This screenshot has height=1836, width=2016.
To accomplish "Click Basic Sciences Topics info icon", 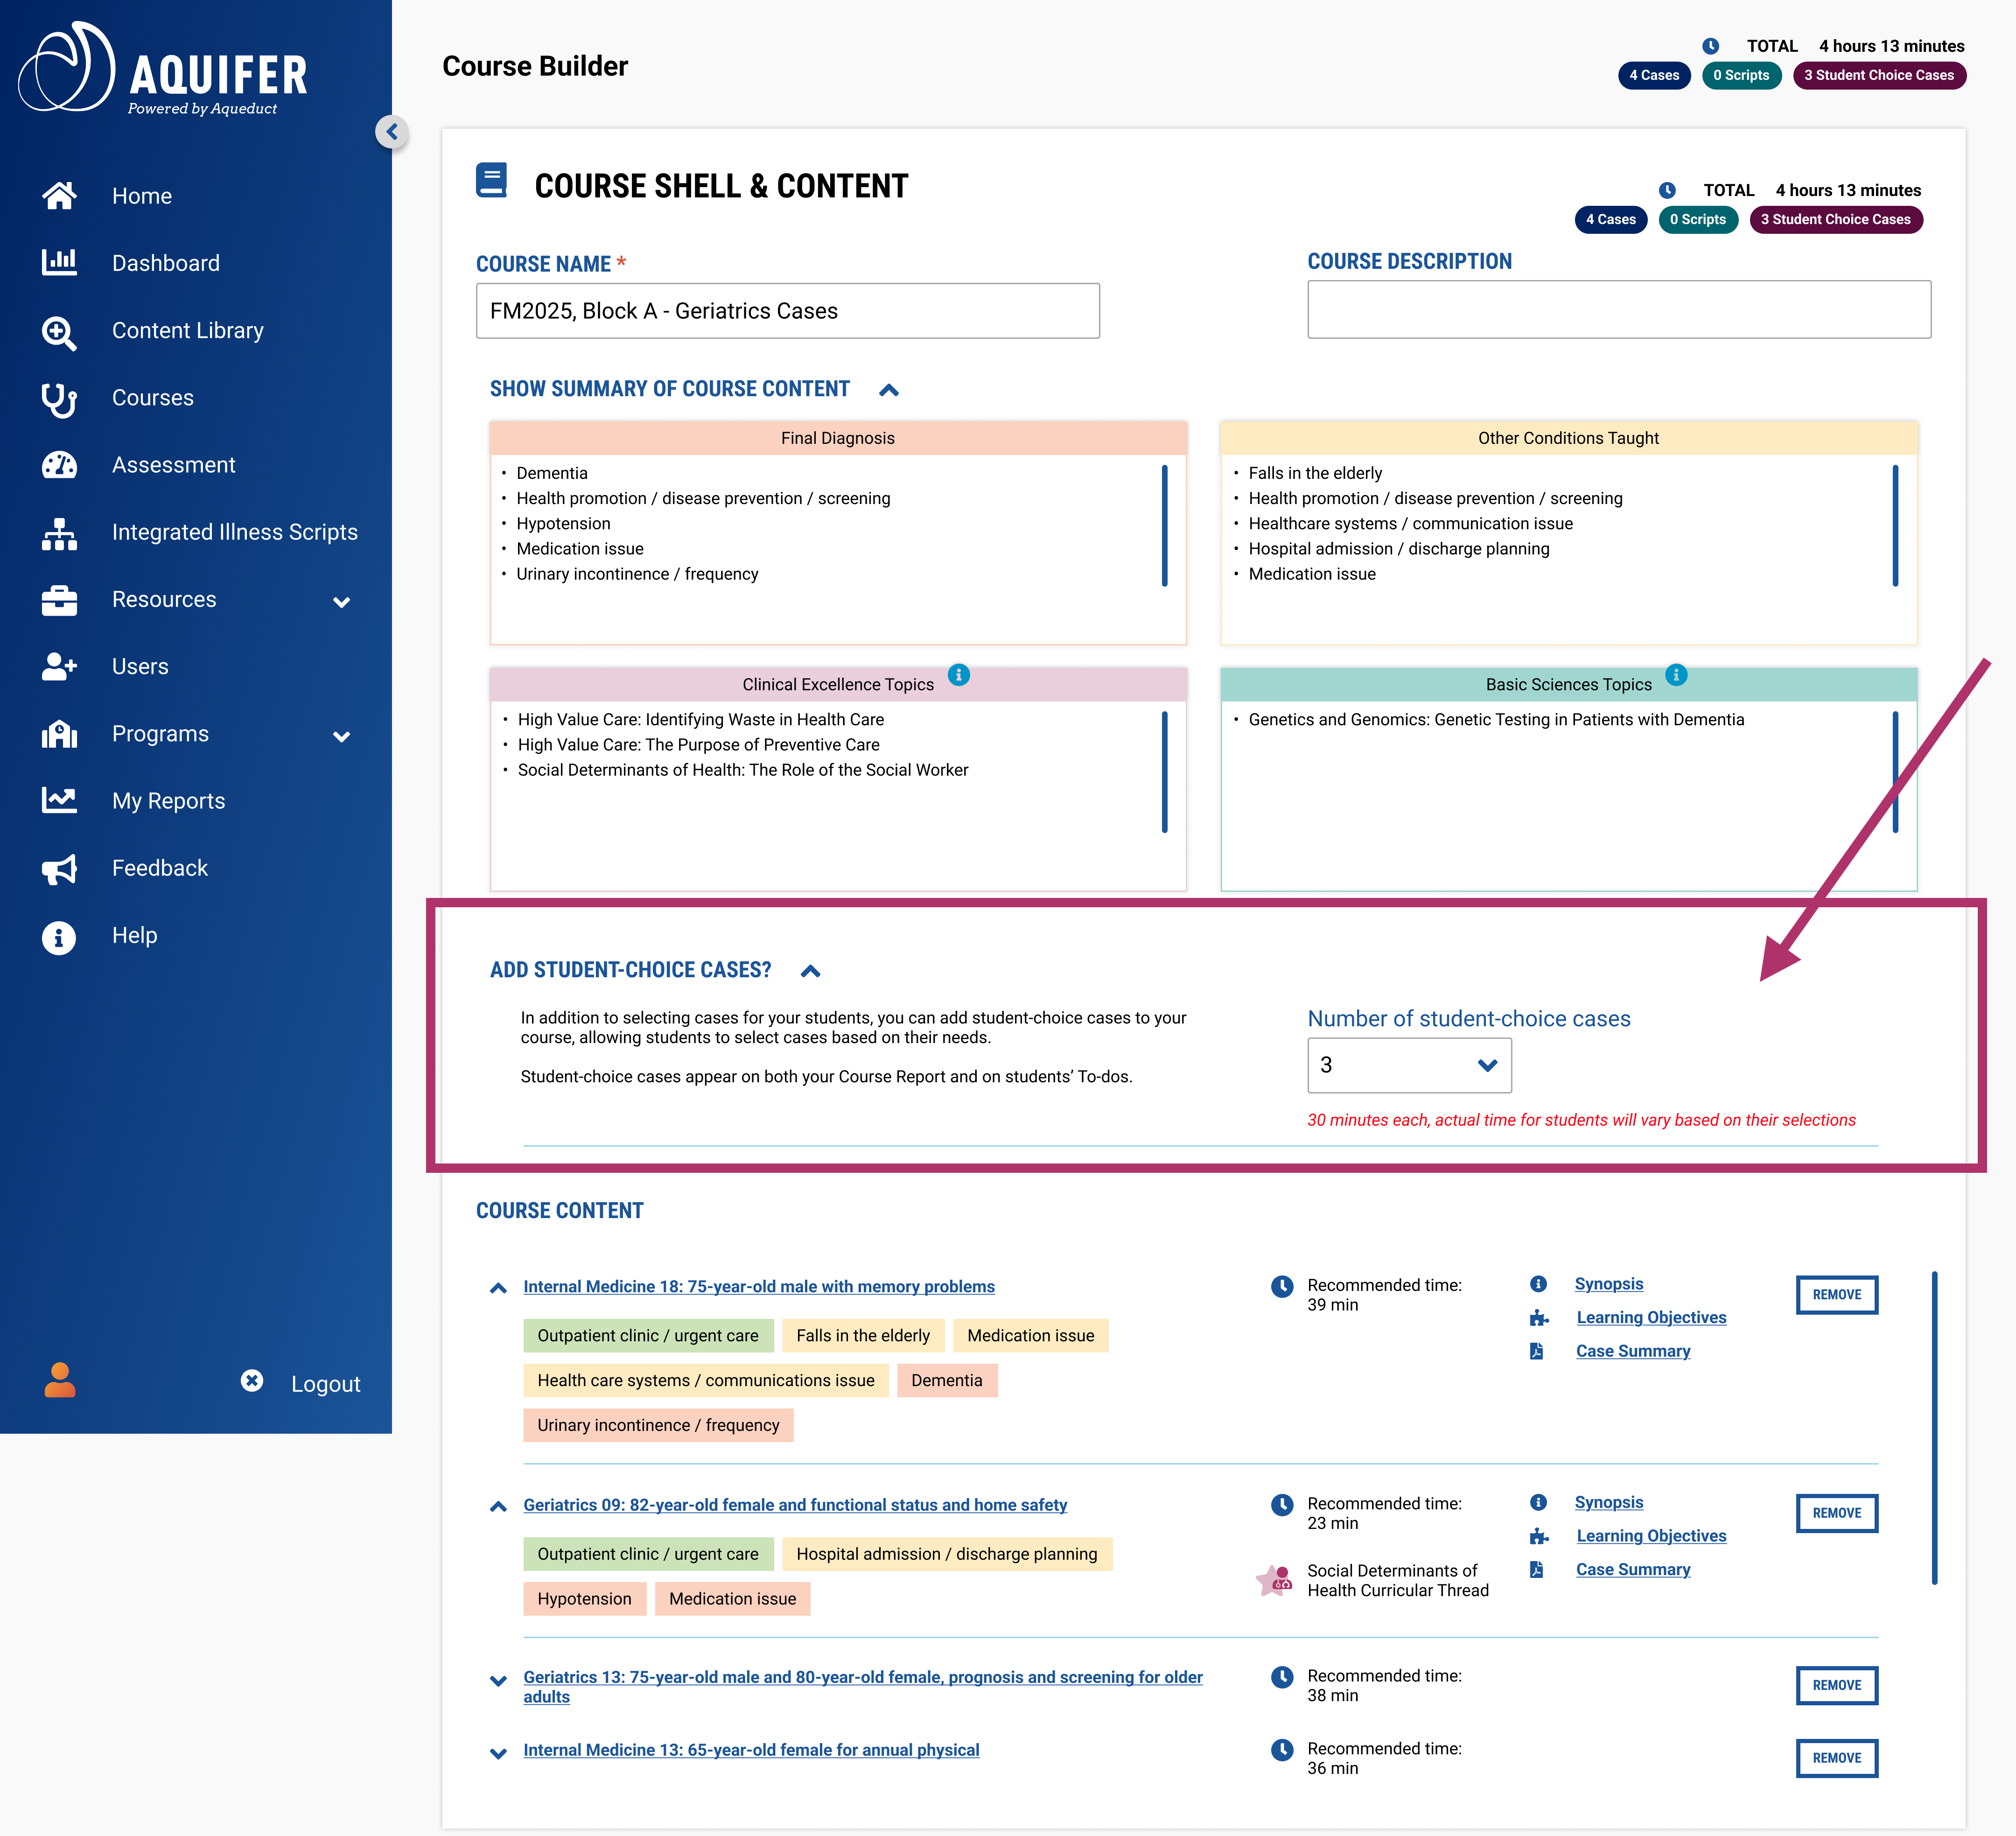I will [x=1676, y=675].
